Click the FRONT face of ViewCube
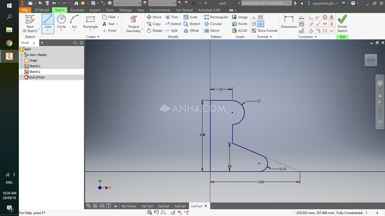This screenshot has width=385, height=216. pyautogui.click(x=371, y=60)
